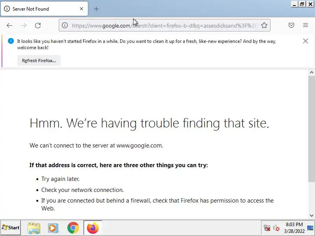This screenshot has height=236, width=315.
Task: Open Windows Explorer from the taskbar
Action: coord(34,228)
